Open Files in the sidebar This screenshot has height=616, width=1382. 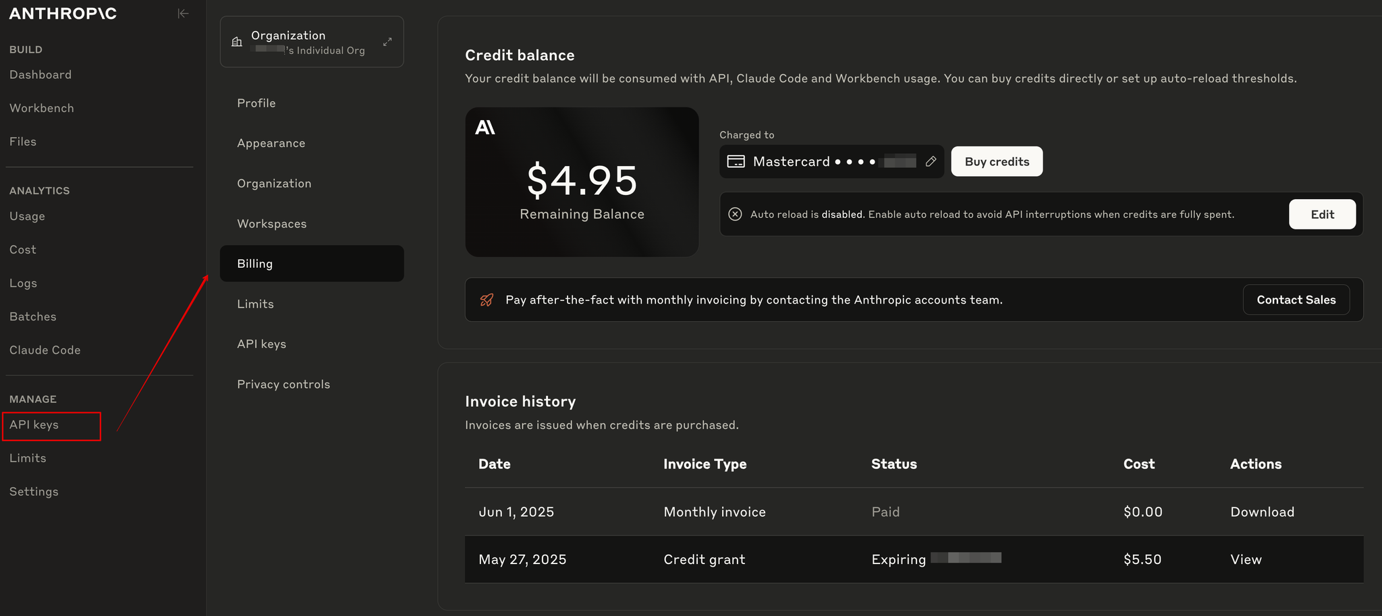[x=23, y=142]
